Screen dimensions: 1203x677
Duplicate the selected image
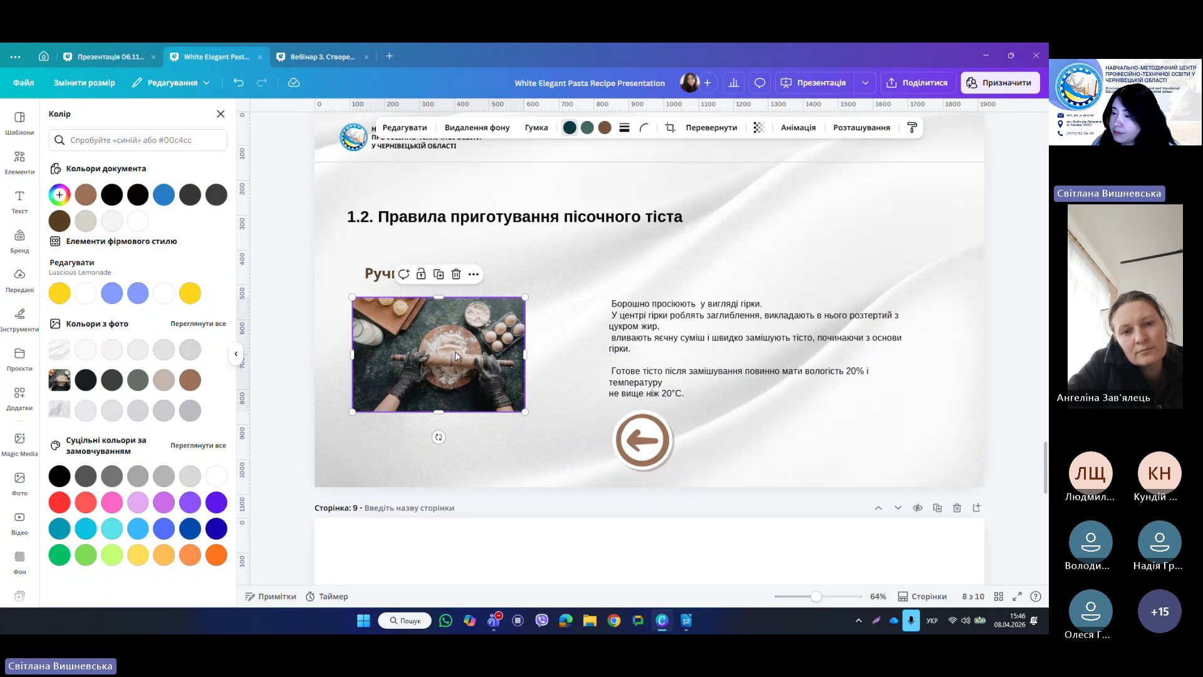point(439,274)
